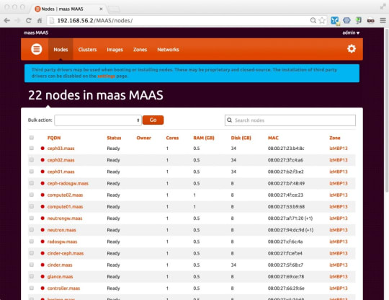Click the printer extension icon
Screen dimensions: 389x300
346,20
